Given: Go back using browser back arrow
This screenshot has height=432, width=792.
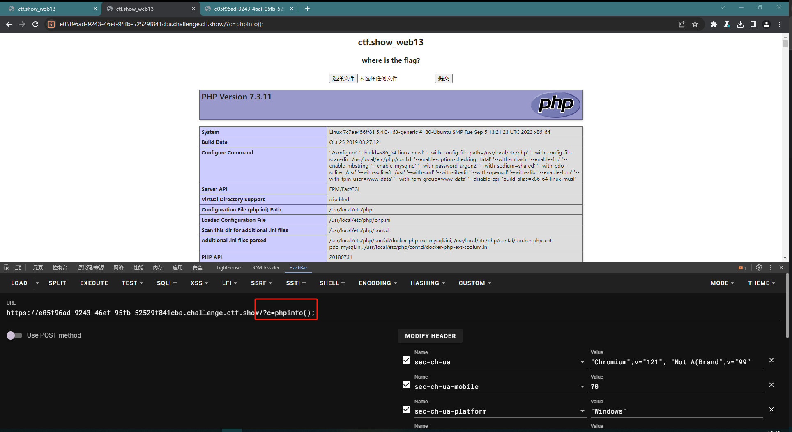Looking at the screenshot, I should click(x=9, y=24).
